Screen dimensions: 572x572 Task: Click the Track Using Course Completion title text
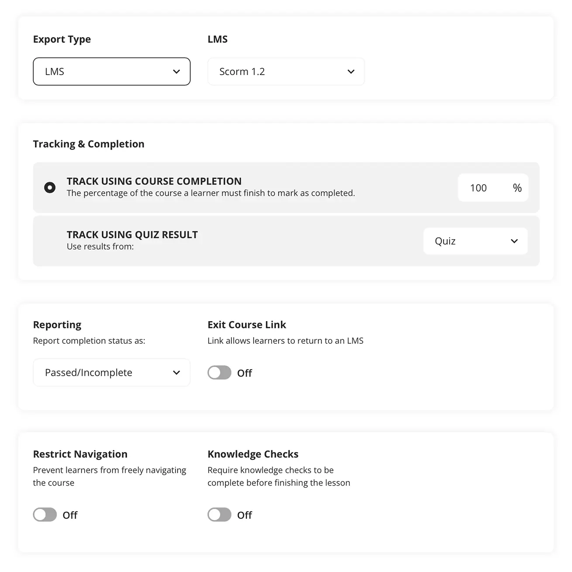coord(154,181)
